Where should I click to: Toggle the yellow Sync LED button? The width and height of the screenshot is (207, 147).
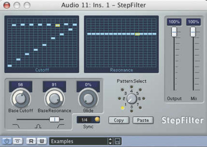coord(97,119)
